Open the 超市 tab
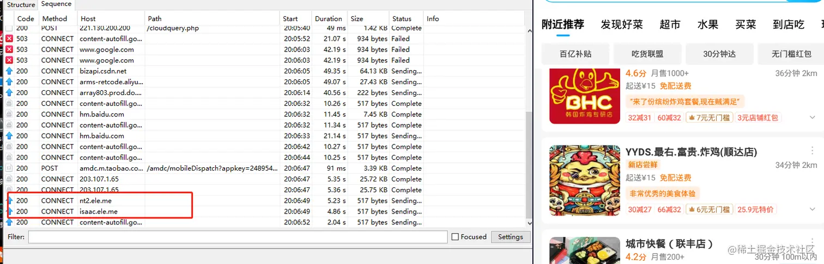 coord(670,24)
